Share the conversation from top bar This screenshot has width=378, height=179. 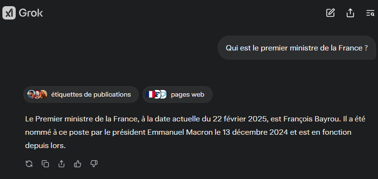coord(350,13)
